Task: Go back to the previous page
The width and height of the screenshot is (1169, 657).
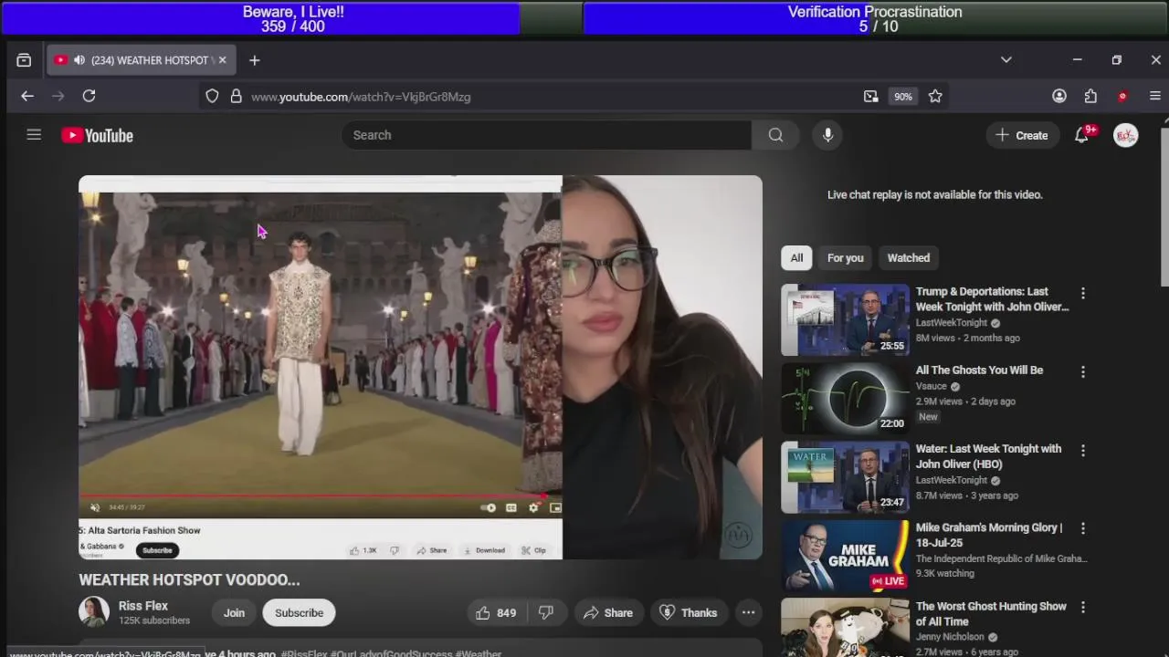Action: [27, 96]
